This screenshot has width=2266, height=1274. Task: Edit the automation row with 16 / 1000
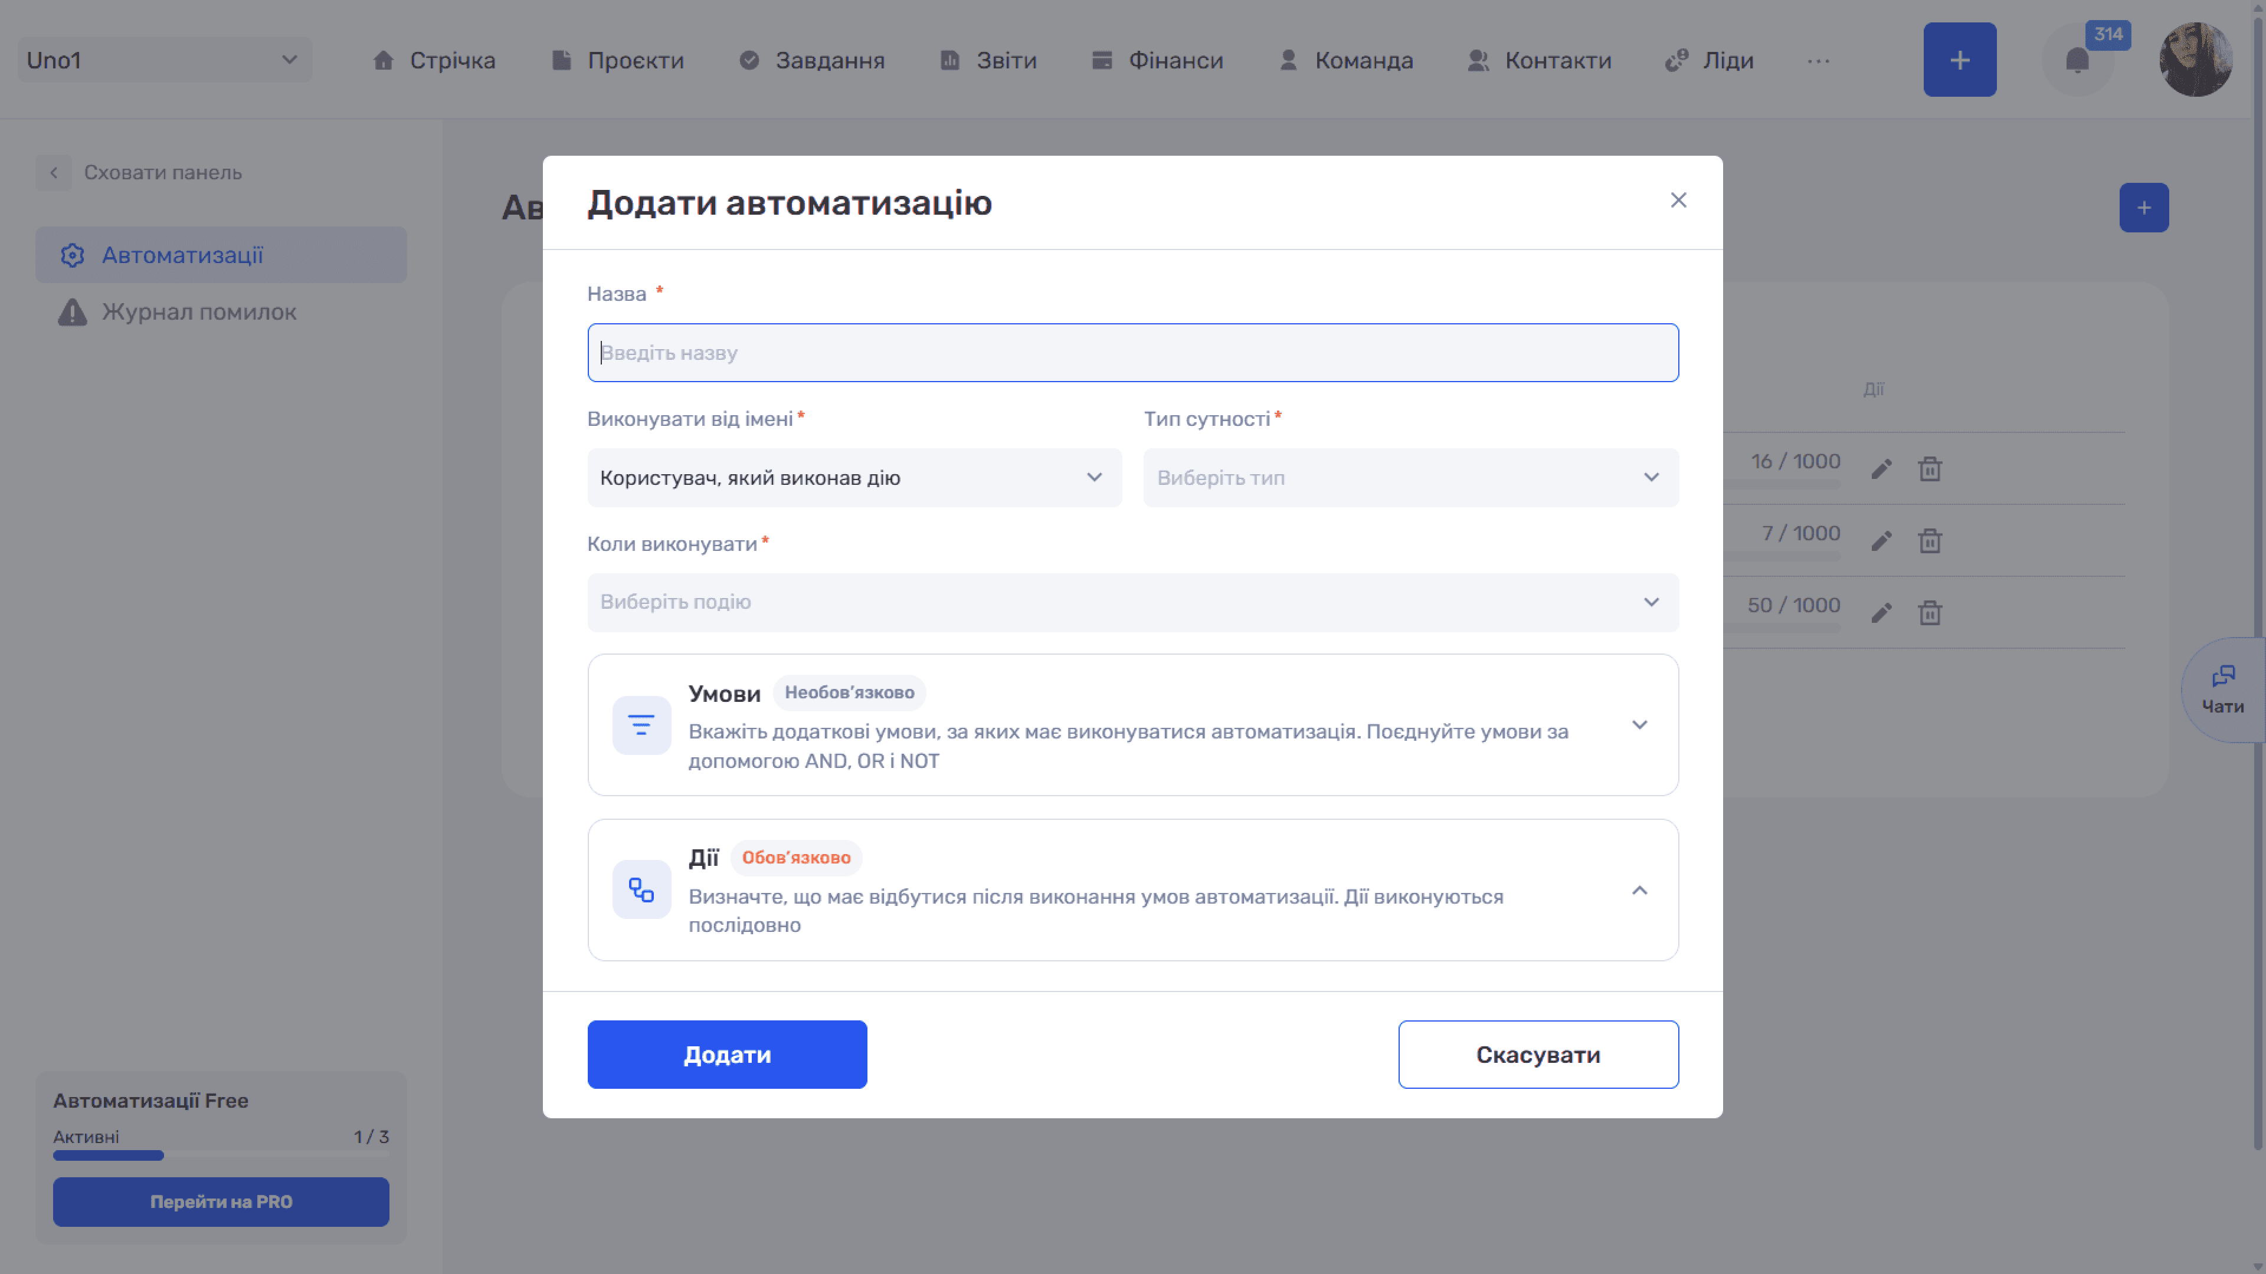pos(1881,469)
